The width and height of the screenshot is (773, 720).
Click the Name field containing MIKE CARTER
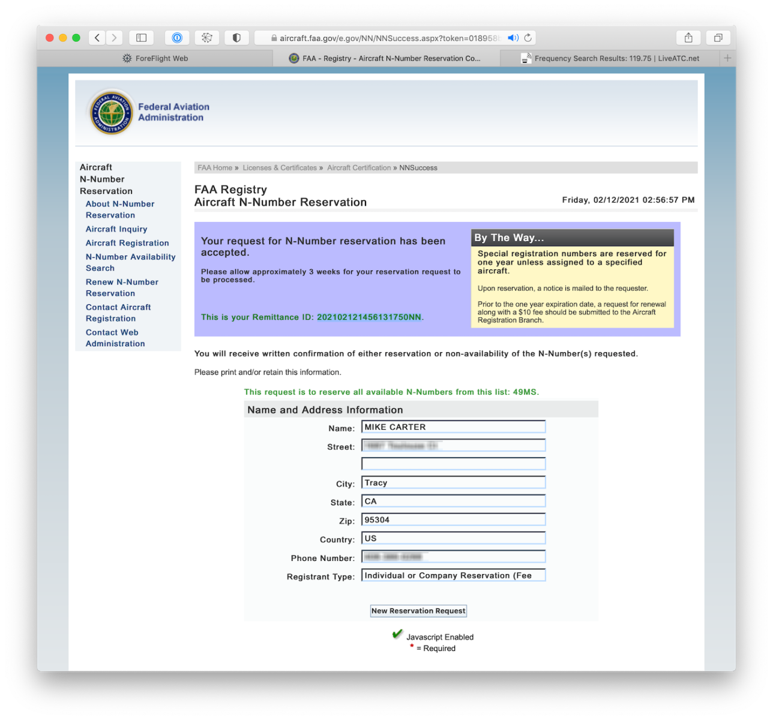(453, 427)
